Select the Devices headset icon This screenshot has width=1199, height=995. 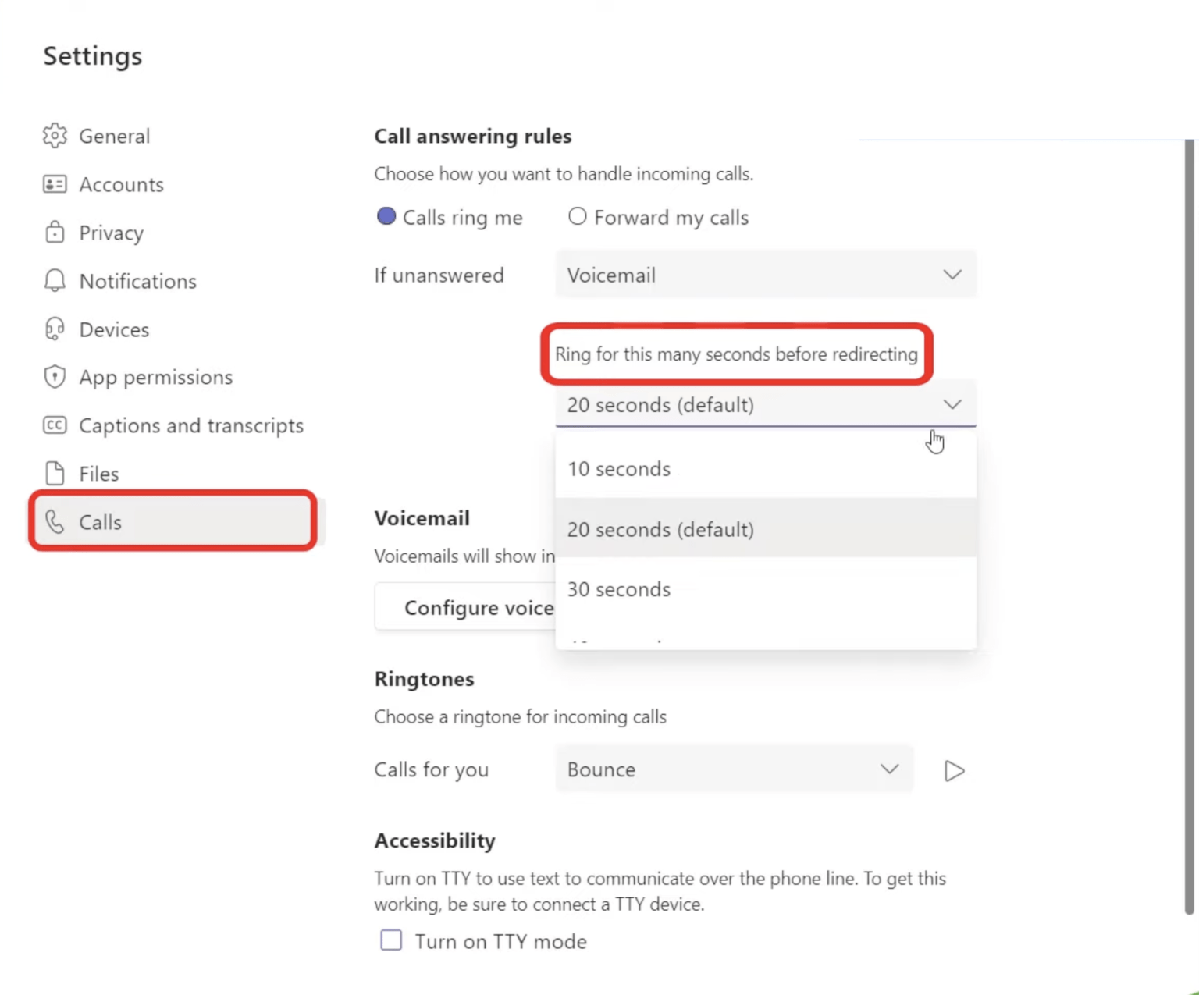click(55, 329)
